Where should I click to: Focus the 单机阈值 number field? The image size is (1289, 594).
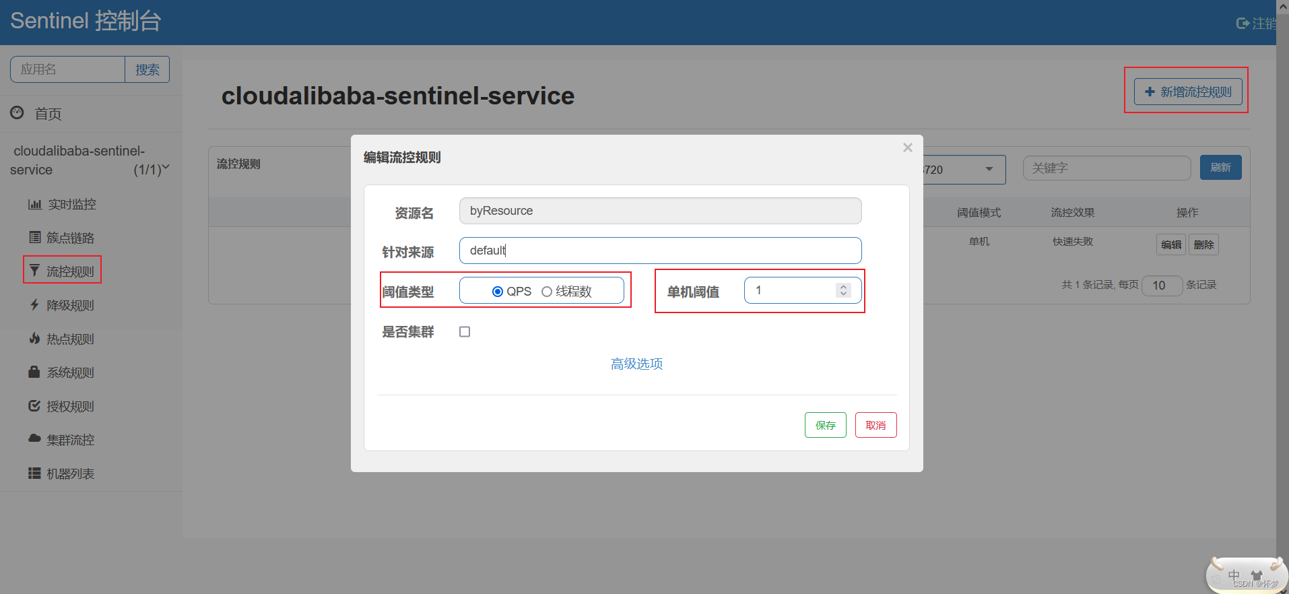[x=802, y=290]
